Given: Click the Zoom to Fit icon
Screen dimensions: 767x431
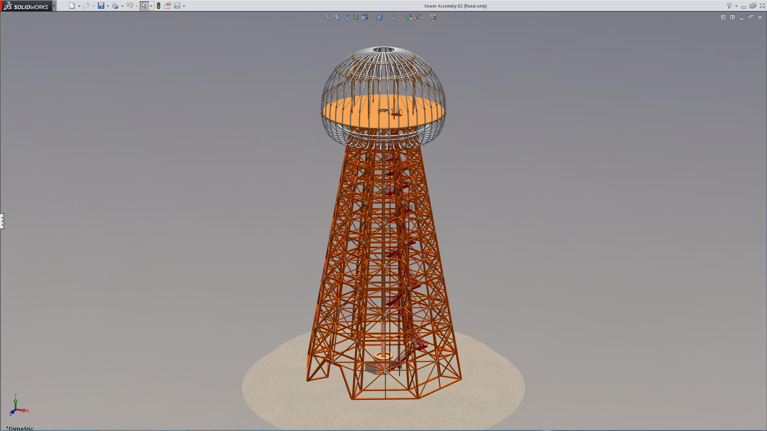Looking at the screenshot, I should click(328, 17).
